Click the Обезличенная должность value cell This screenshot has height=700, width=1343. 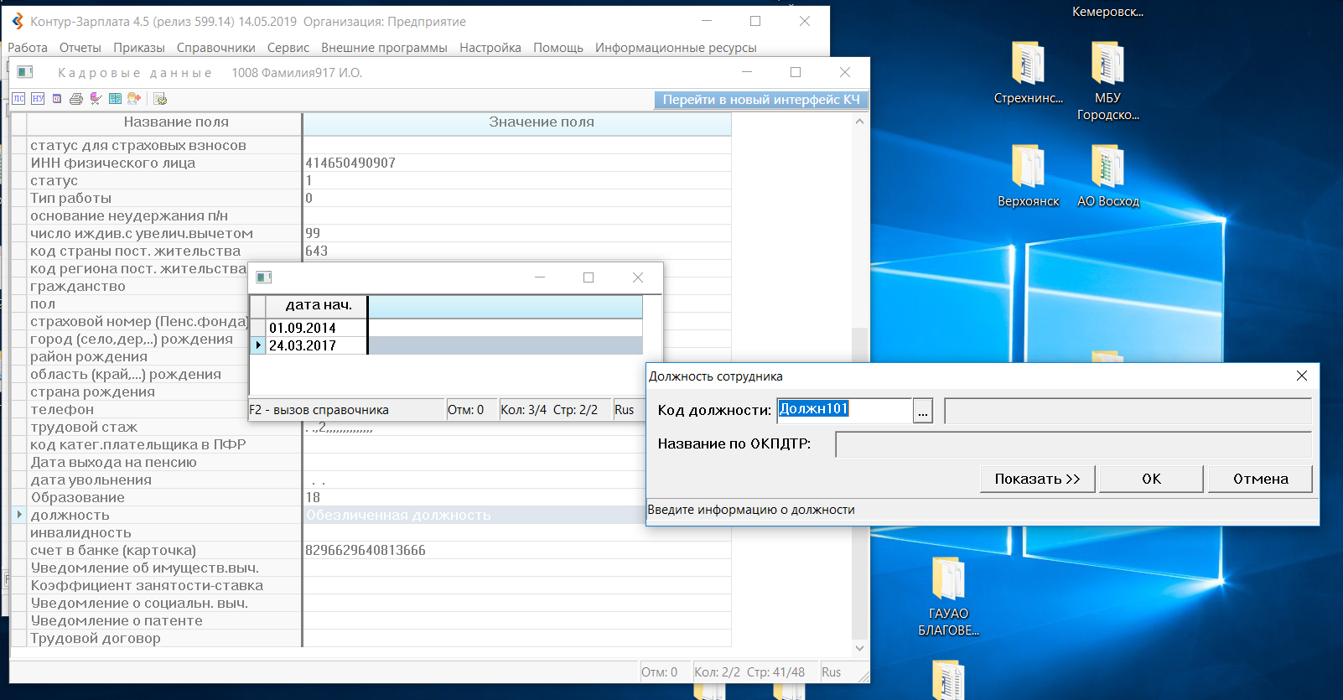coord(474,515)
